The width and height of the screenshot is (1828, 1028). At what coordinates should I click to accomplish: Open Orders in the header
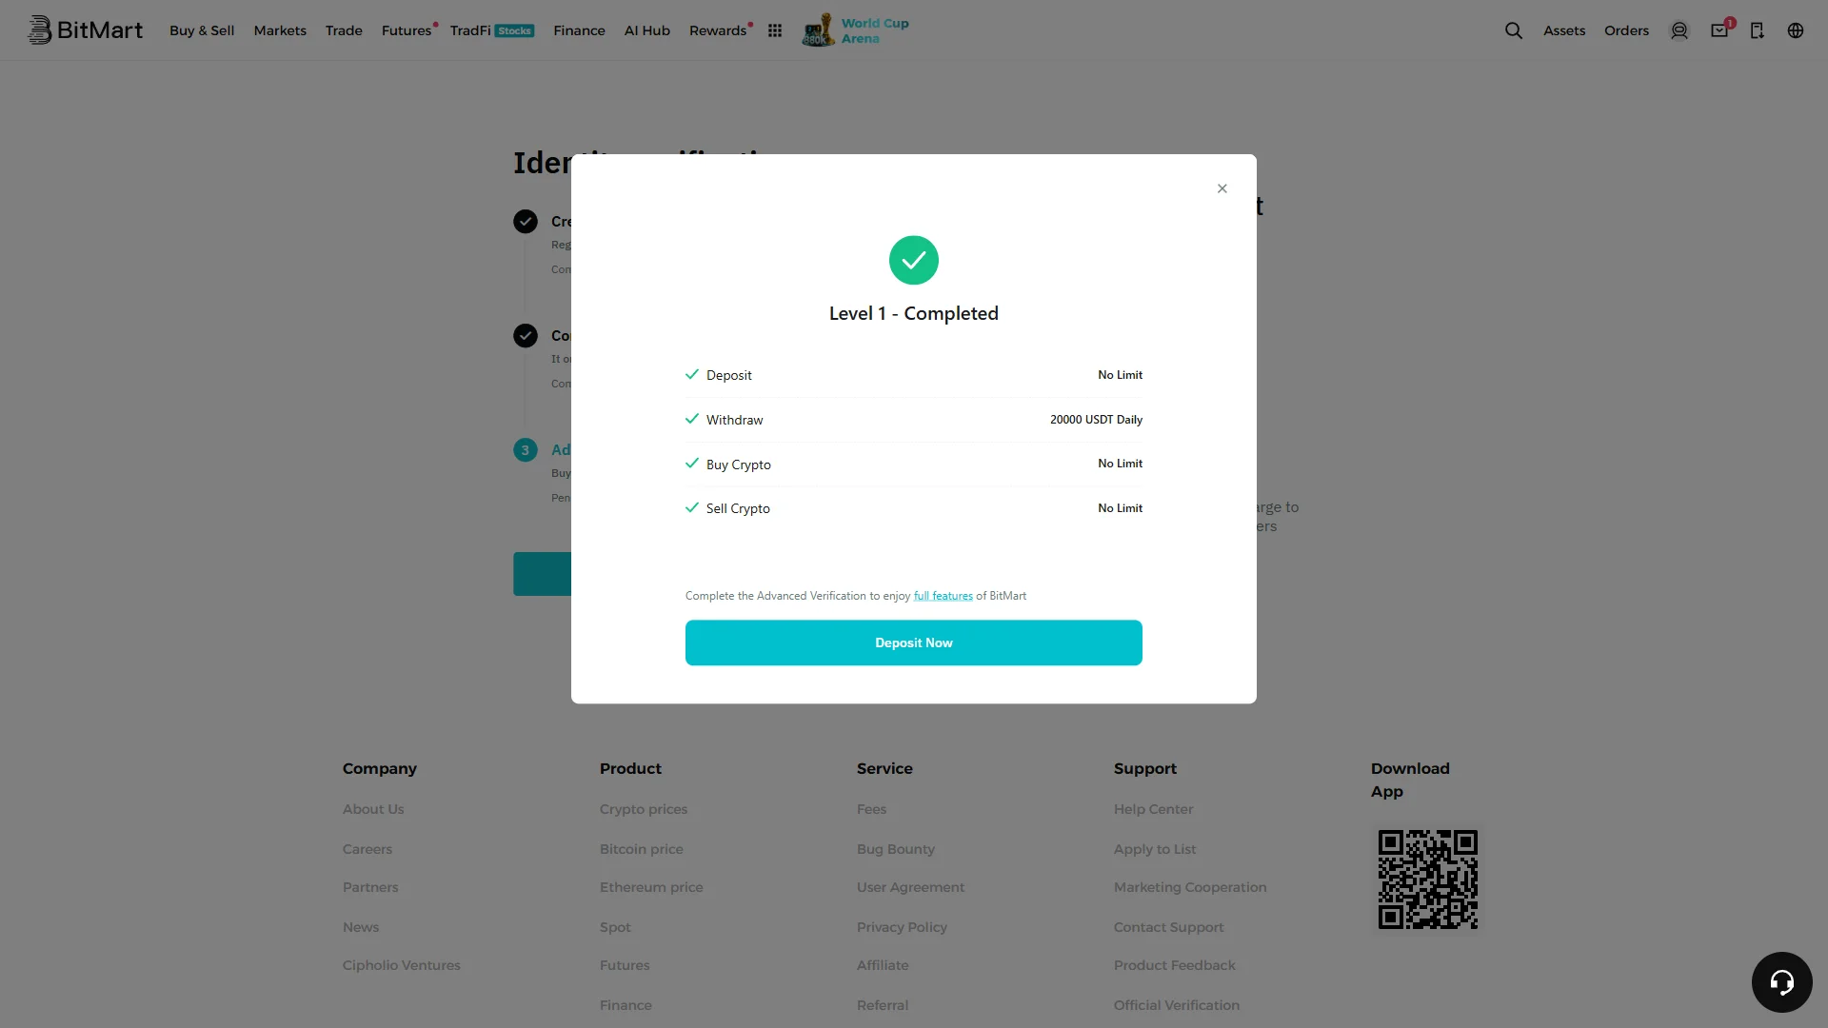pos(1626,30)
